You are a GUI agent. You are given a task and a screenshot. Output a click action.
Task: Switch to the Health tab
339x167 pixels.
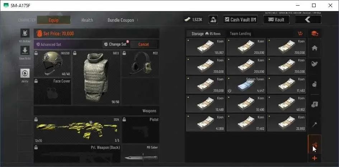(x=87, y=20)
